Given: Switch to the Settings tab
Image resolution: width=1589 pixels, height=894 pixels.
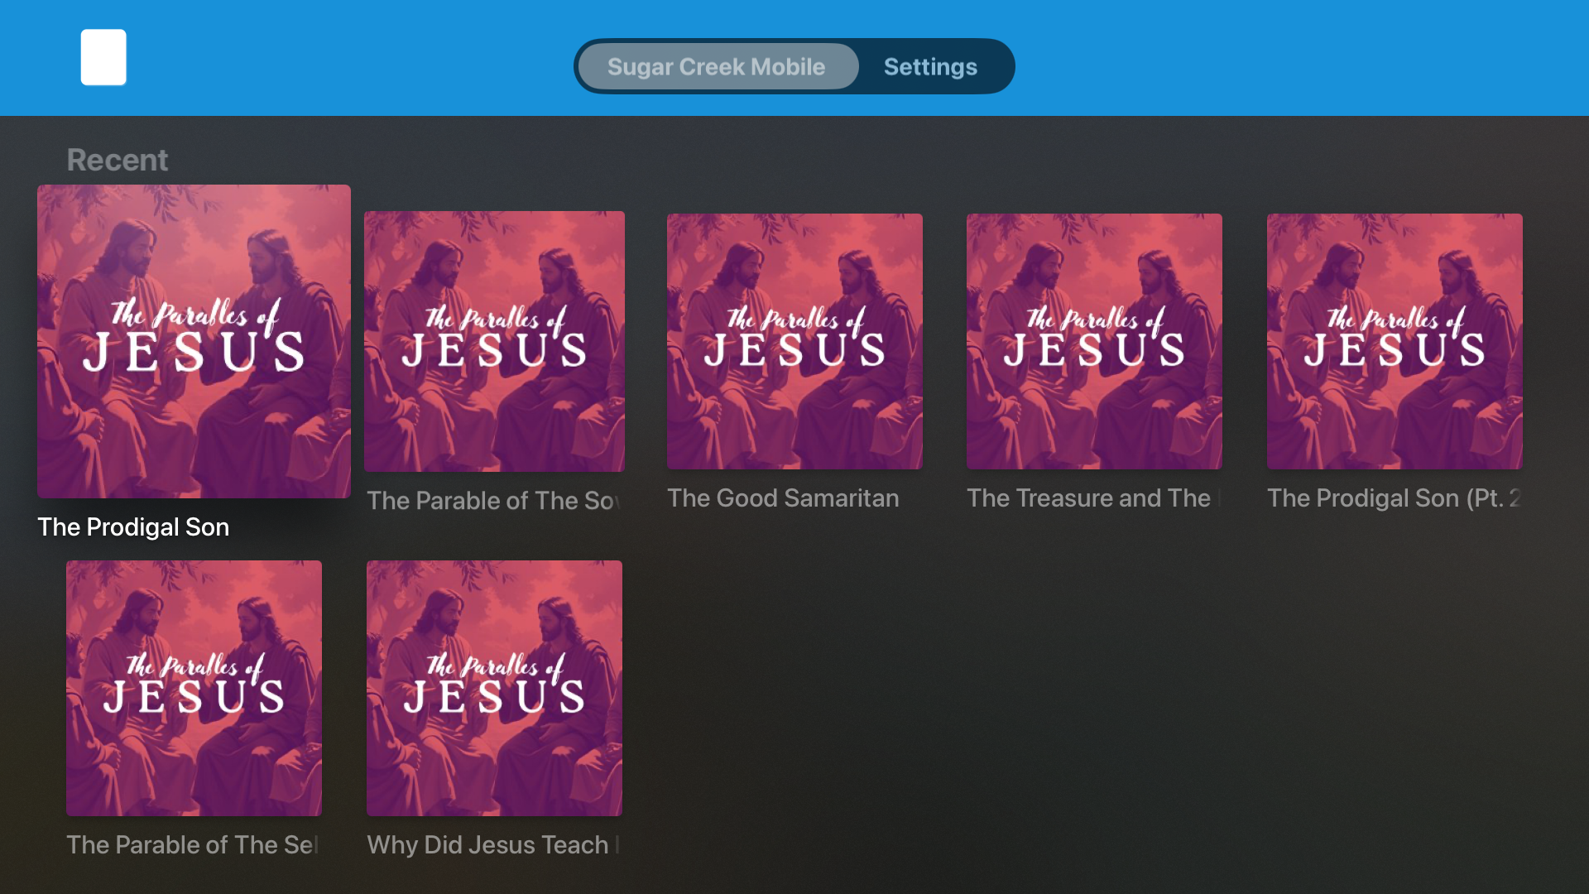Looking at the screenshot, I should pyautogui.click(x=930, y=66).
